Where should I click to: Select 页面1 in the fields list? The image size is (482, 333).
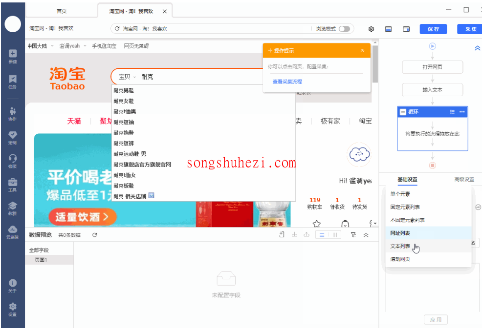pyautogui.click(x=49, y=260)
